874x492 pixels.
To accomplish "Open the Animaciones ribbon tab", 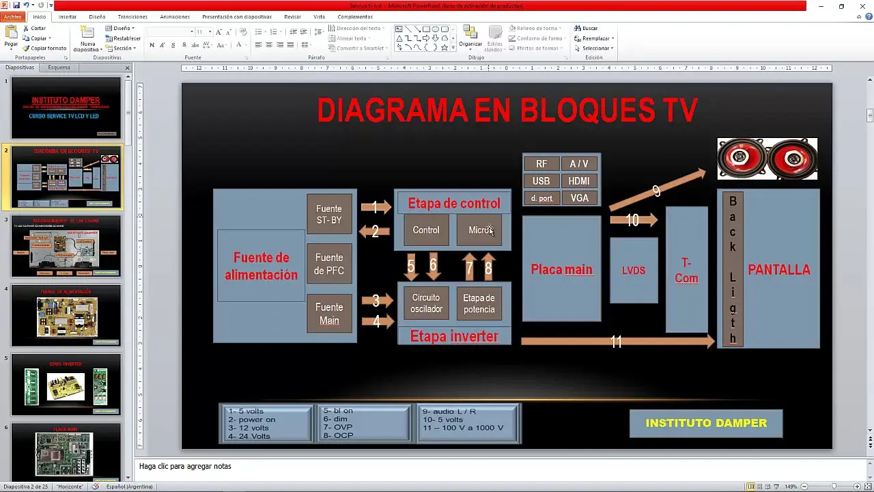I will pos(175,16).
